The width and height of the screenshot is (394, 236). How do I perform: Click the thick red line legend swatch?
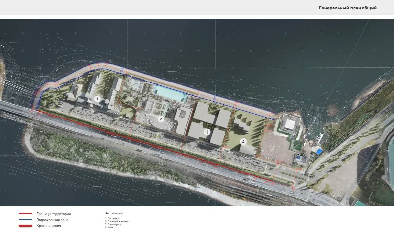click(x=25, y=226)
